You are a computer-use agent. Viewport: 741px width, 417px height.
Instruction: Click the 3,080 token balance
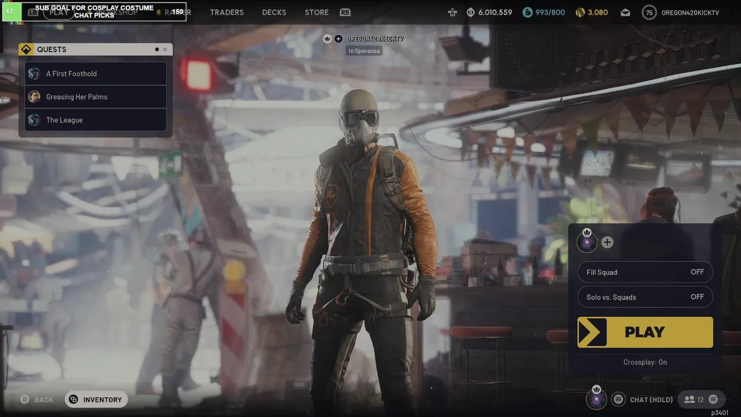(x=598, y=12)
